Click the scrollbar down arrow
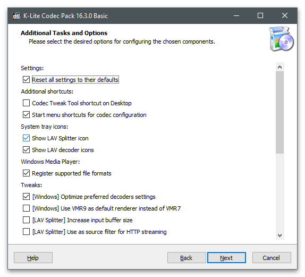 pos(279,236)
